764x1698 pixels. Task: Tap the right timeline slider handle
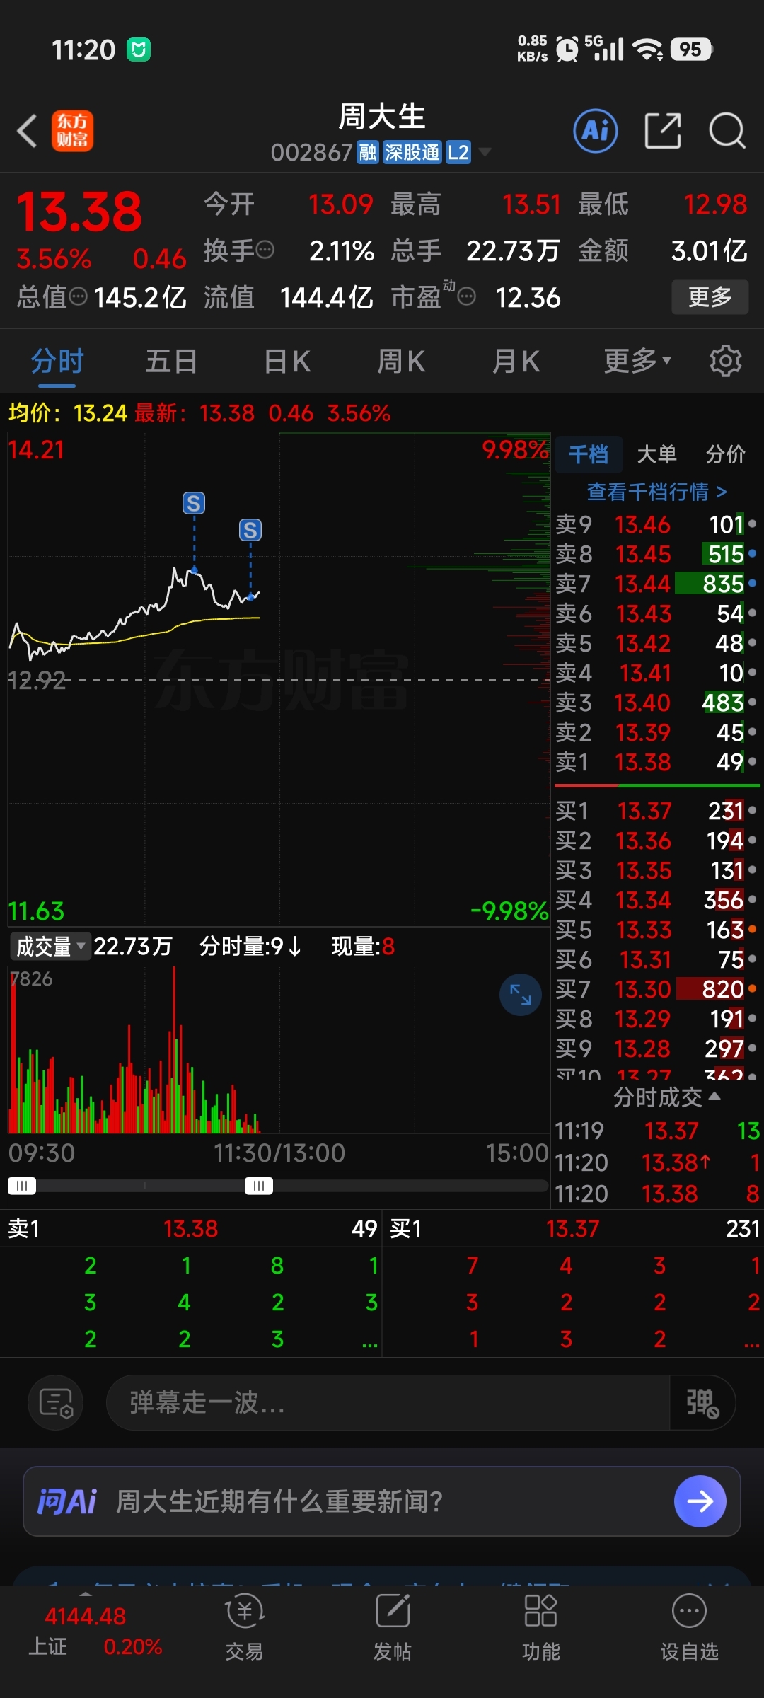259,1186
